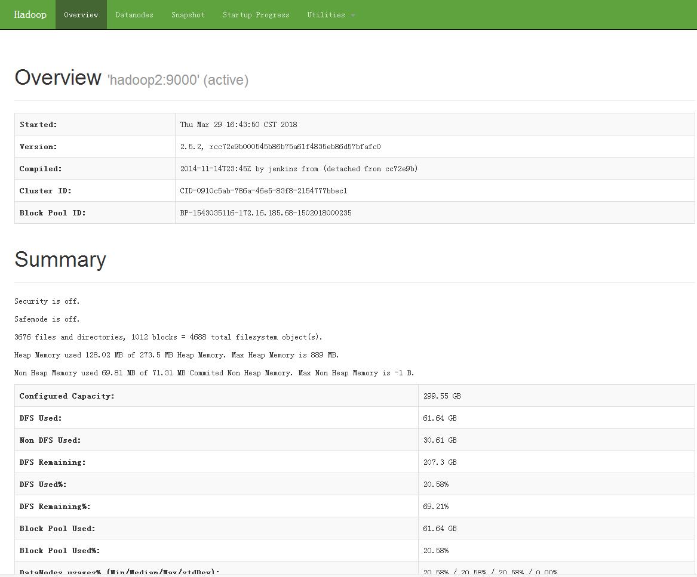697x577 pixels.
Task: Select the compiled value 2014-11-14T23:45Z by jenkins
Action: point(299,169)
